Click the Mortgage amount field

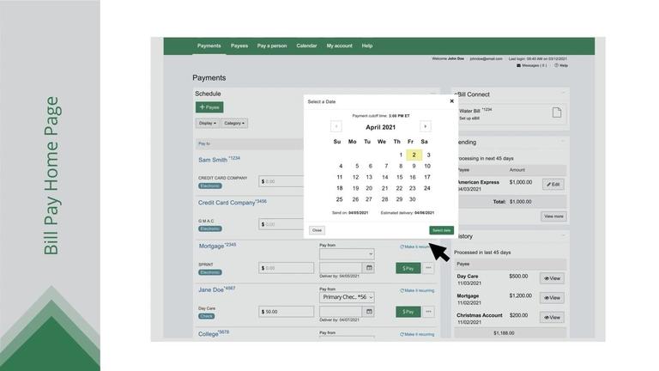click(x=287, y=268)
